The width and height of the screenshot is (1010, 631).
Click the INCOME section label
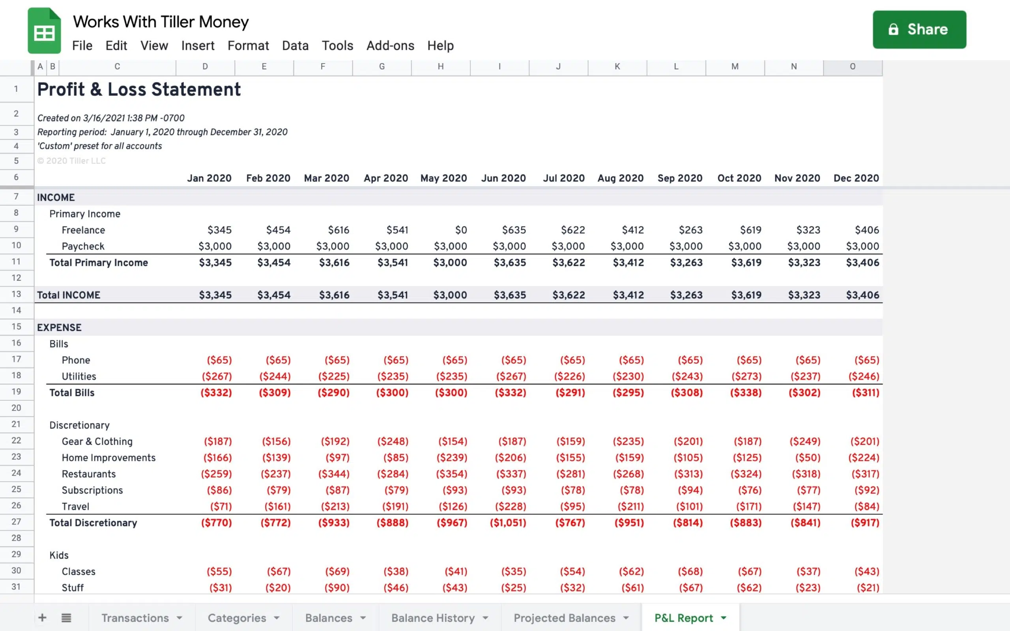click(x=56, y=198)
